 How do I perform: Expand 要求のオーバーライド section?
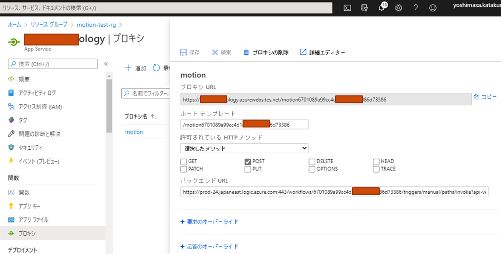pos(209,222)
